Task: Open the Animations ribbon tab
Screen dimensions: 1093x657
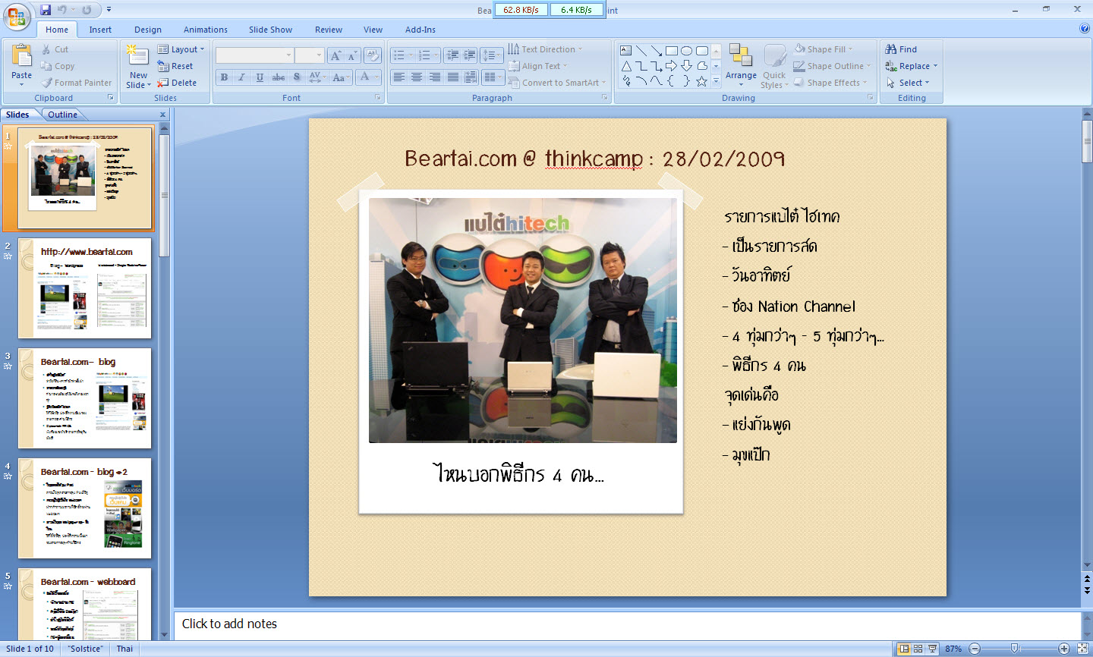Action: 205,30
